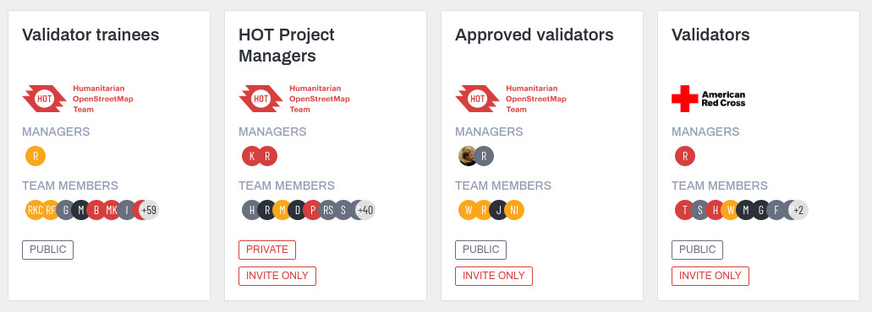Click the K manager avatar in HOT Project Managers
The image size is (872, 312).
(252, 156)
